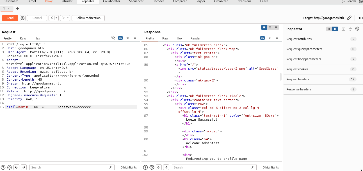Image resolution: width=363 pixels, height=171 pixels.
Task: Open the Organizer tab
Action: [221, 1]
